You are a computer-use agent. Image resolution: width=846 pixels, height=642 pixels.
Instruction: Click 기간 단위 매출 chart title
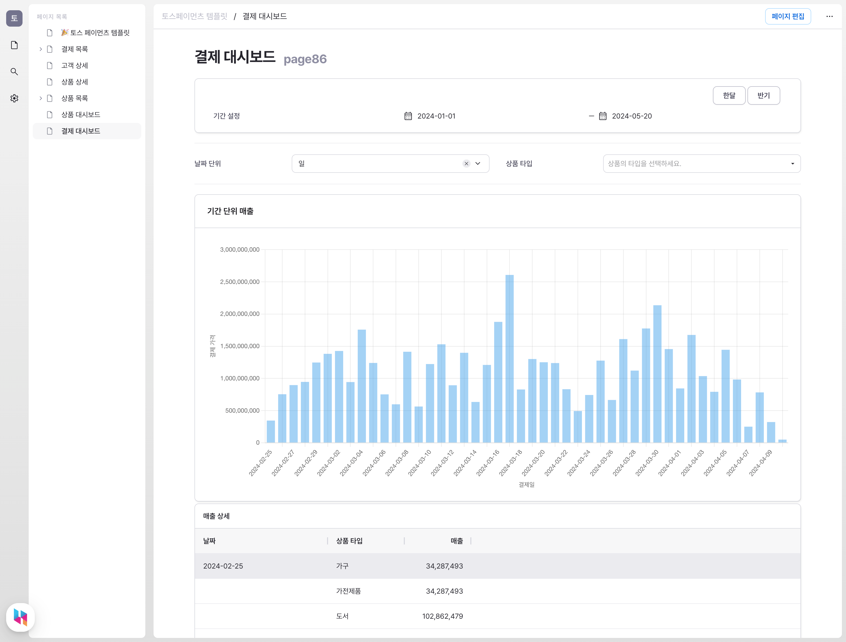point(230,211)
